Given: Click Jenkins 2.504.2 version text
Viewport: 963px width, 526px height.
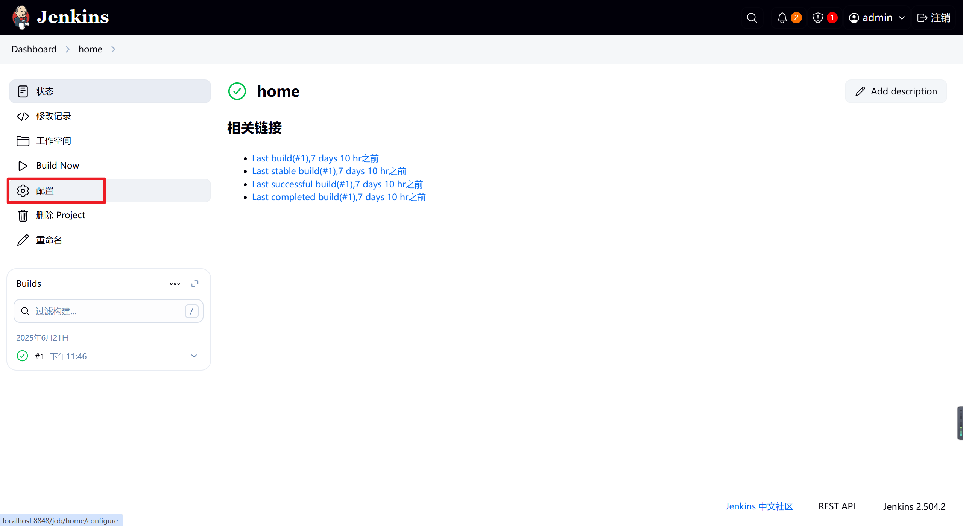Looking at the screenshot, I should pos(914,506).
